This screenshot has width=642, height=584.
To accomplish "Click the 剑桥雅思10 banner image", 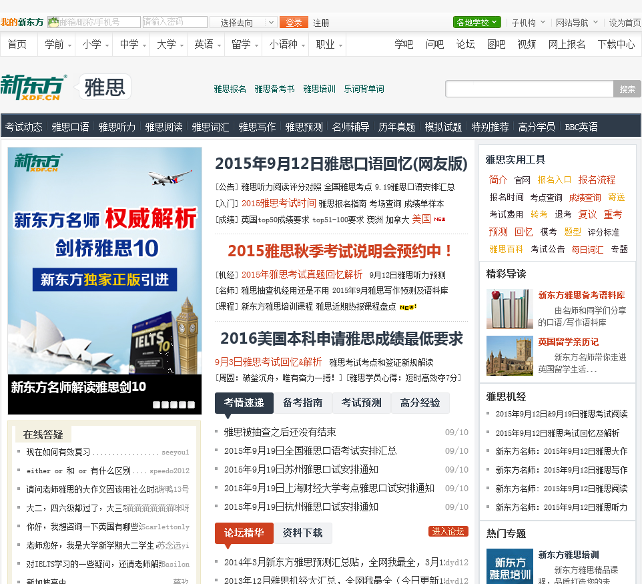I will [x=105, y=261].
